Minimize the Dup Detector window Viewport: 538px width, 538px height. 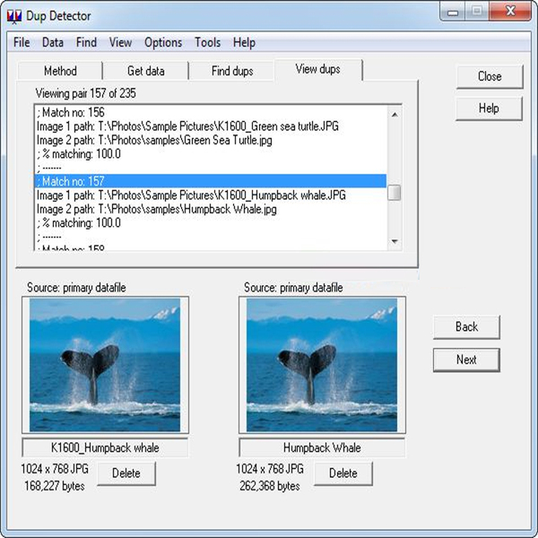coord(453,13)
